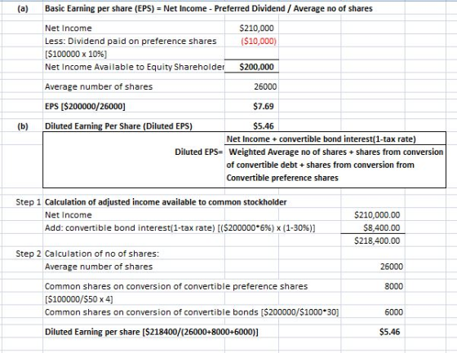457x353 pixels.
Task: Click the 'Diluted EPS=' label
Action: point(199,152)
